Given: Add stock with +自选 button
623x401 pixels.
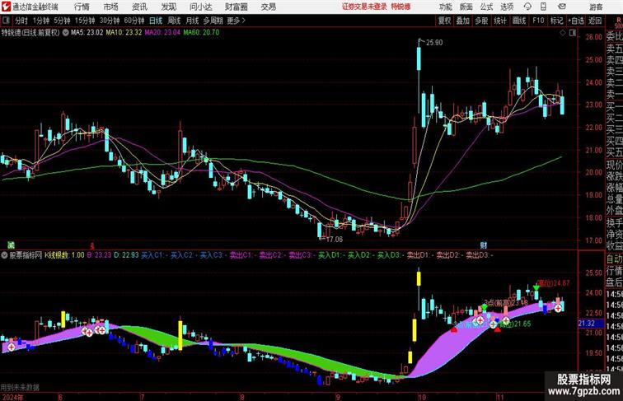Looking at the screenshot, I should (576, 21).
